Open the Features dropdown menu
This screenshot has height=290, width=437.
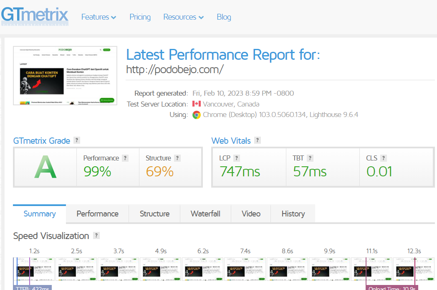click(99, 17)
